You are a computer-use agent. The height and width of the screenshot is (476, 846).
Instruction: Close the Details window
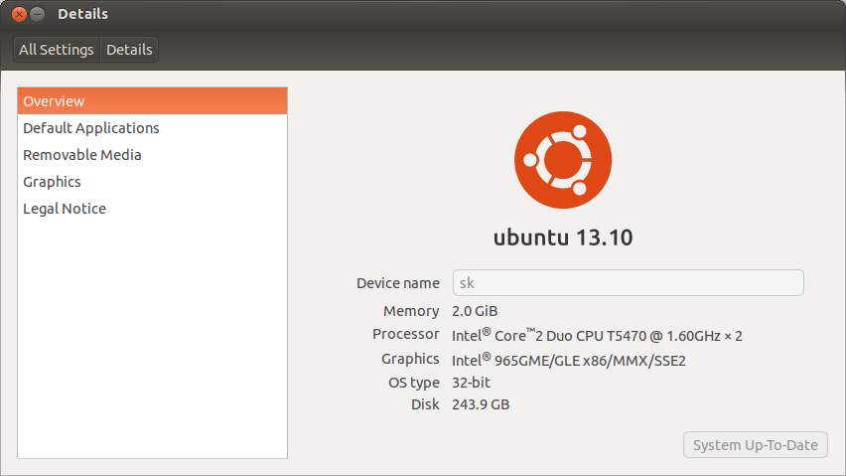point(19,14)
